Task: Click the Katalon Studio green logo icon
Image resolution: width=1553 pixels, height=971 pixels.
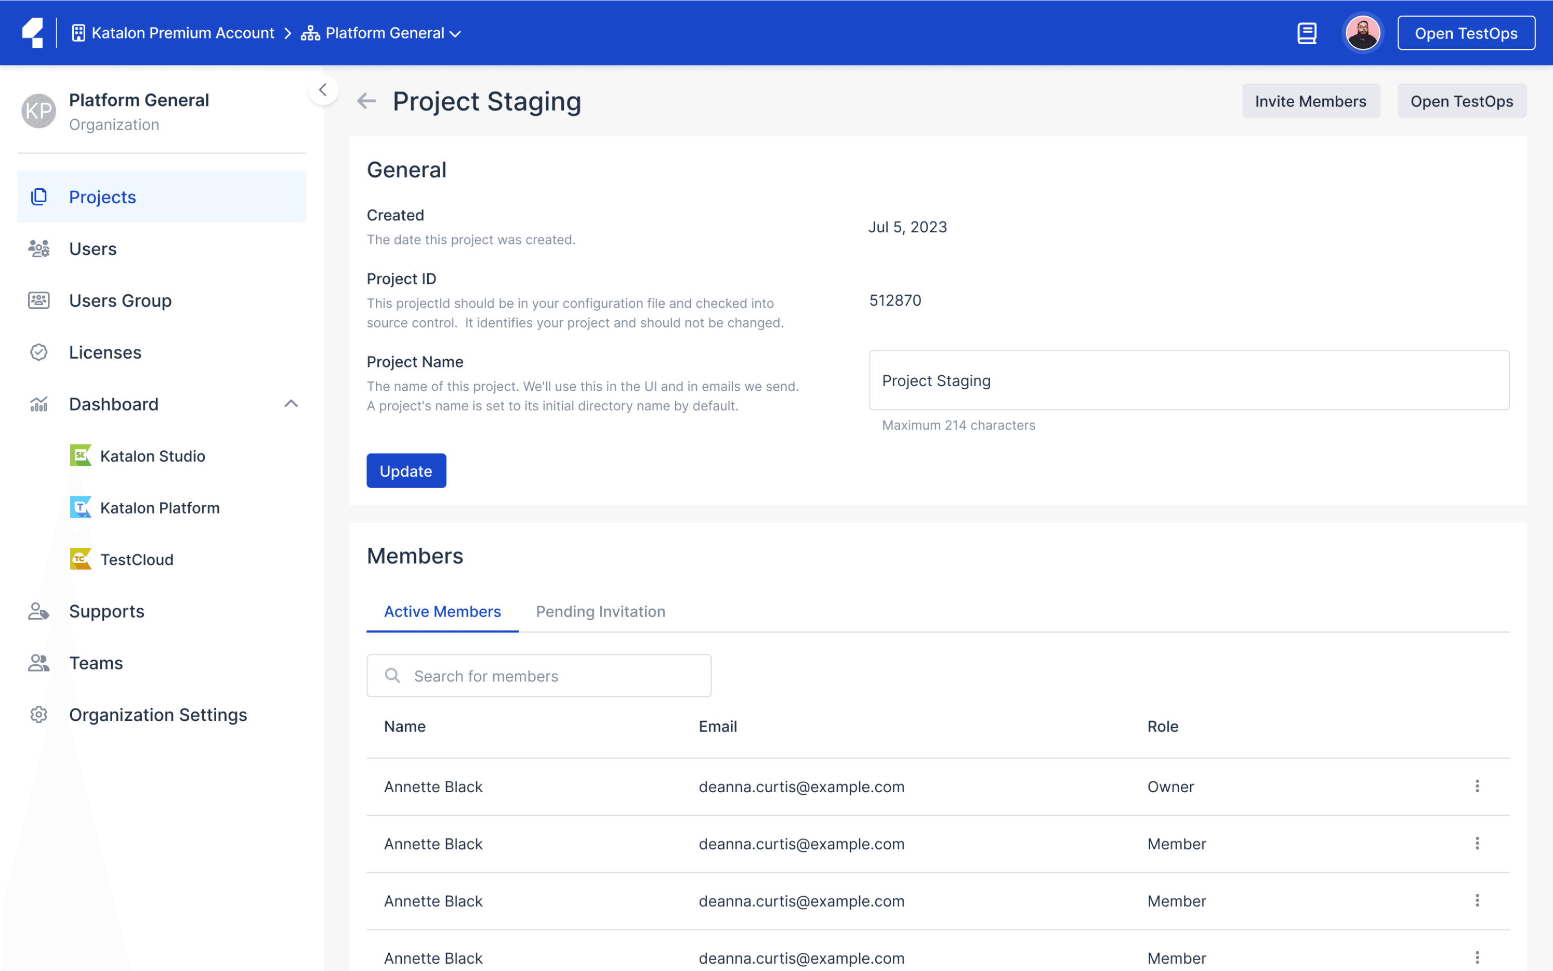Action: (x=80, y=455)
